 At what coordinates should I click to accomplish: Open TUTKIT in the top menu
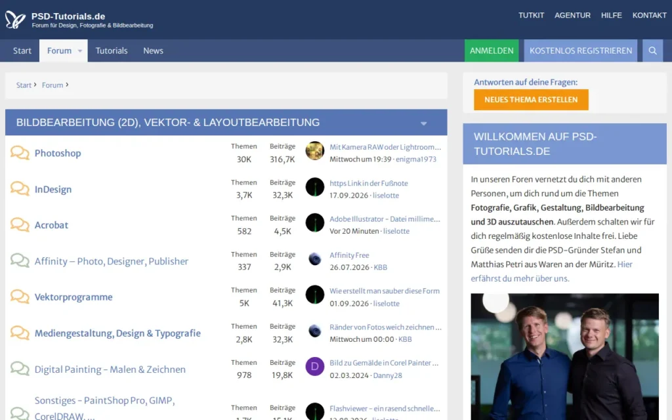click(x=531, y=16)
